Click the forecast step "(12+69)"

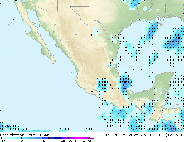(x=174, y=135)
